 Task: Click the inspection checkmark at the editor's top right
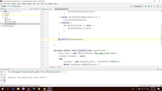point(161,11)
